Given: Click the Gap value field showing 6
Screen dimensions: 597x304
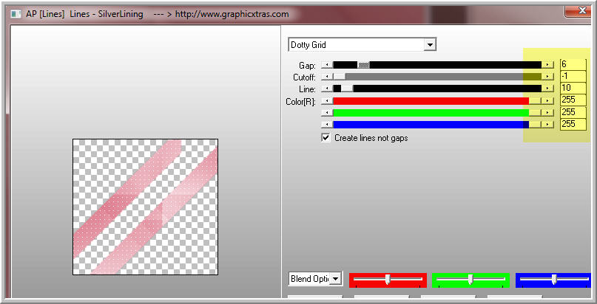Looking at the screenshot, I should point(573,64).
